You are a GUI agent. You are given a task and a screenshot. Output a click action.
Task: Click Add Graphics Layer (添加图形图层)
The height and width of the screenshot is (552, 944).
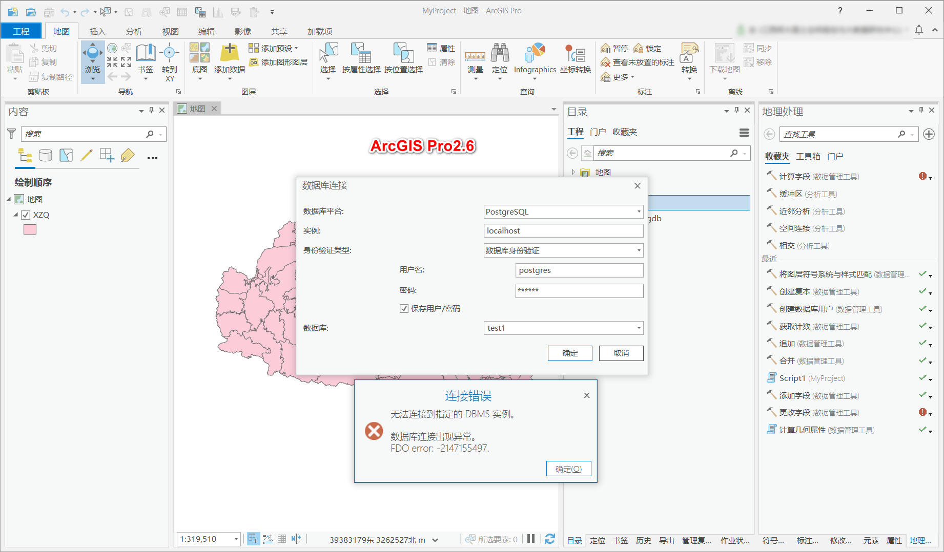[278, 62]
